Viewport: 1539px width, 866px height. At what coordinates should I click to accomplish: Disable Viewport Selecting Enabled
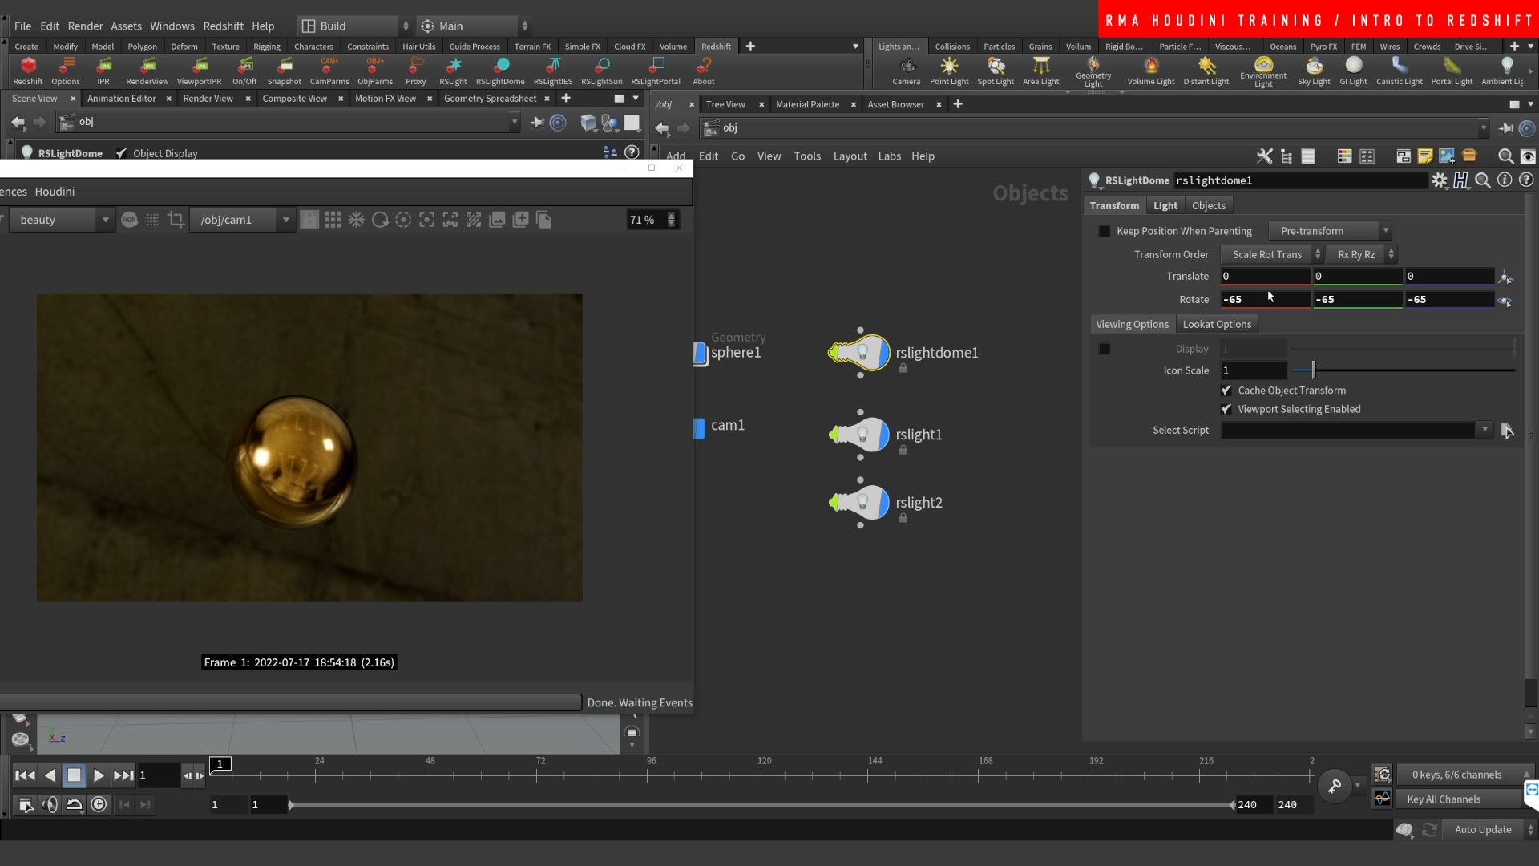(x=1227, y=409)
